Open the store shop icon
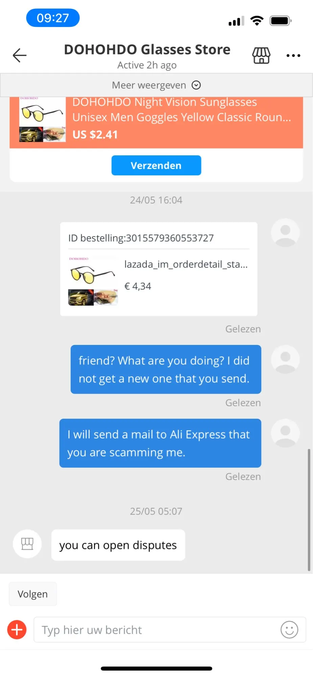The width and height of the screenshot is (313, 677). coord(261,55)
